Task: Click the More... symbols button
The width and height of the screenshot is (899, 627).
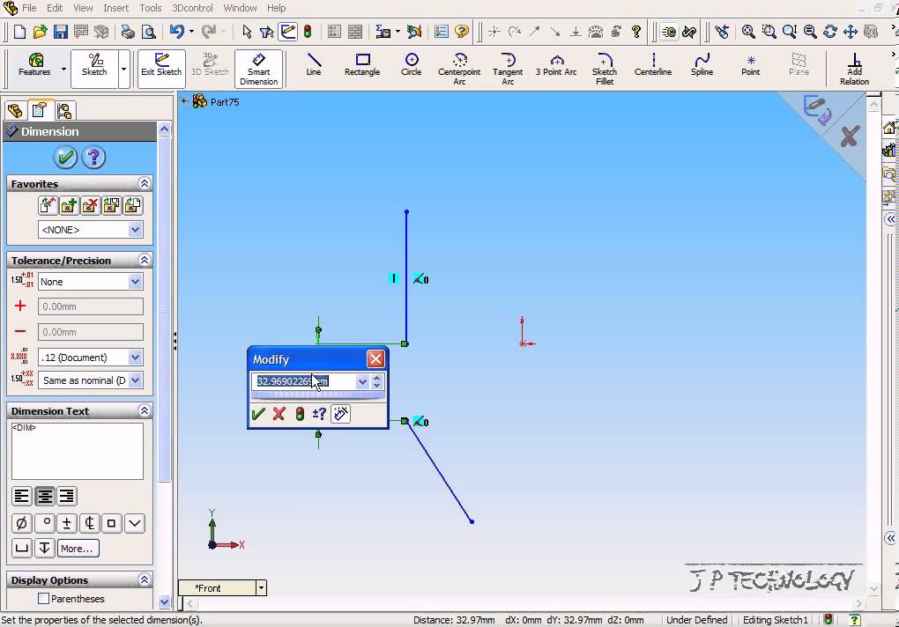Action: pyautogui.click(x=78, y=548)
